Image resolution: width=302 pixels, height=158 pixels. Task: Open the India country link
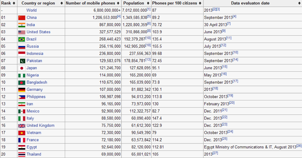(x=31, y=25)
